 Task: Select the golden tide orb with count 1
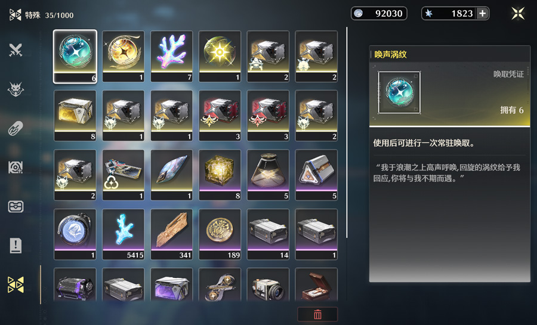click(124, 57)
